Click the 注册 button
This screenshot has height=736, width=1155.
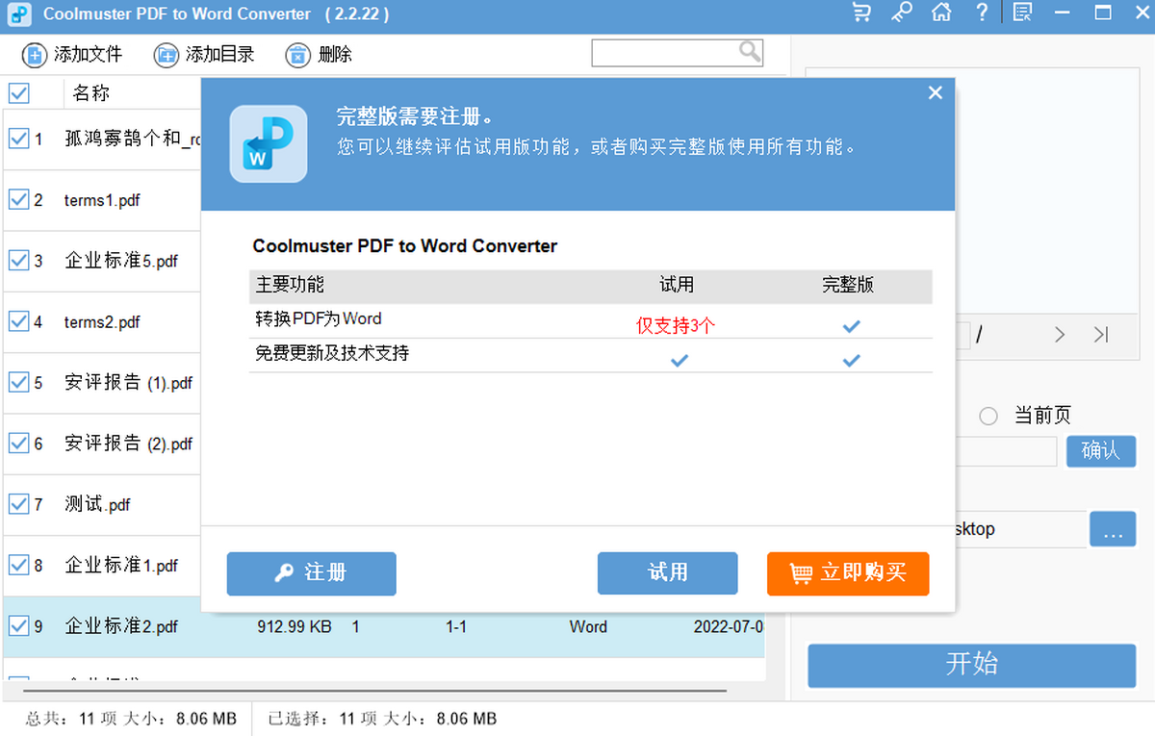click(311, 573)
